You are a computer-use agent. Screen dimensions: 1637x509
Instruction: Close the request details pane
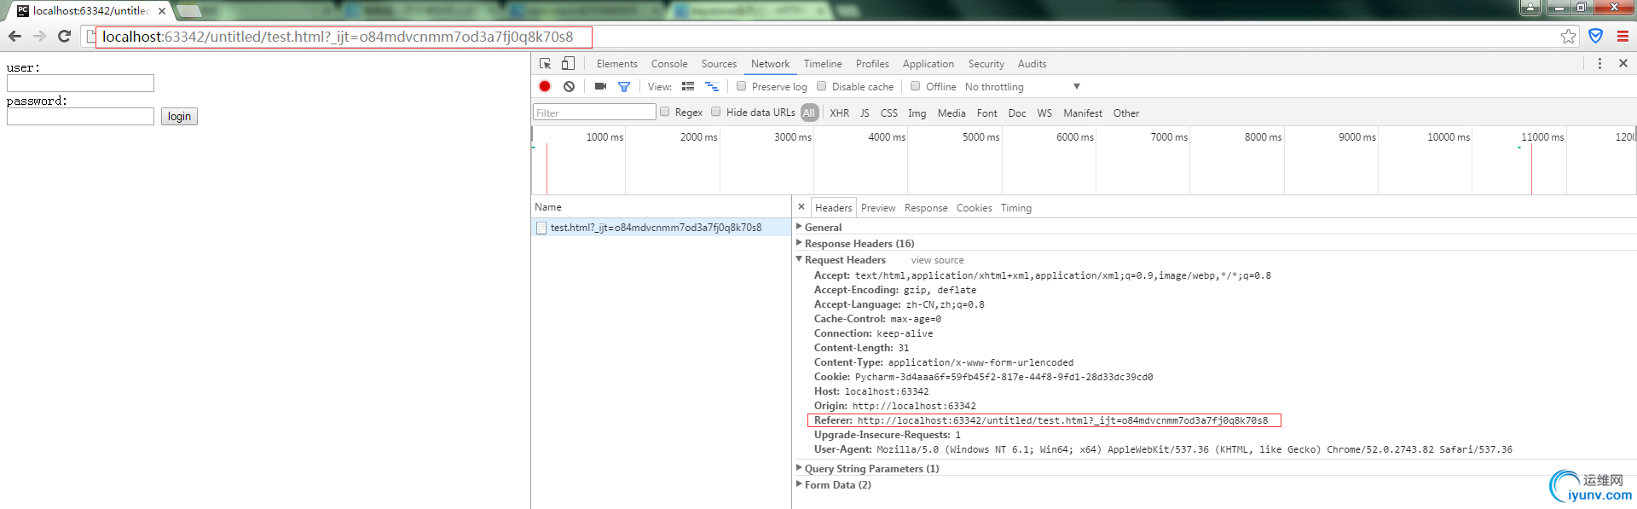[801, 207]
